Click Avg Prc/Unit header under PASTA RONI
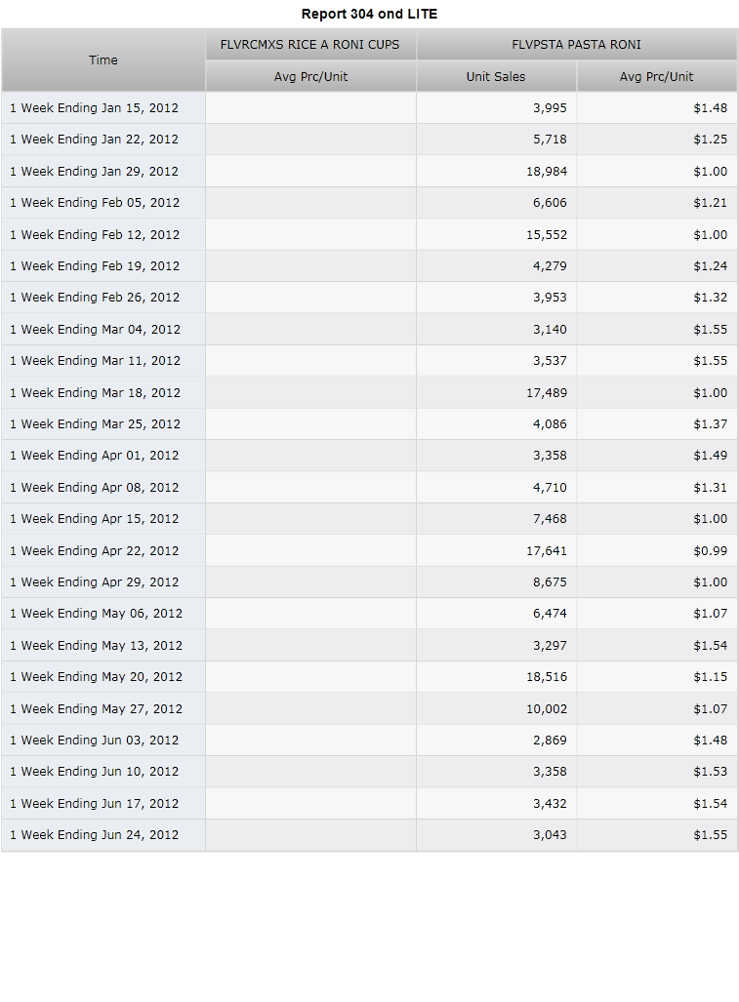739x1002 pixels. click(x=657, y=77)
